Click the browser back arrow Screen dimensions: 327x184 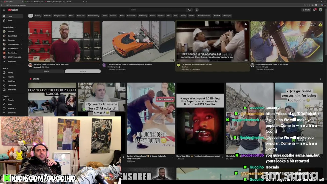pyautogui.click(x=2, y=5)
